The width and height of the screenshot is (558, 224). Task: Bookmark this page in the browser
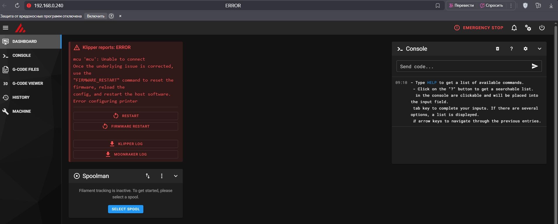[x=438, y=6]
